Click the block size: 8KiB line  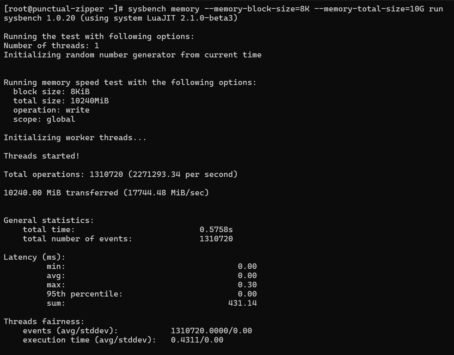51,92
